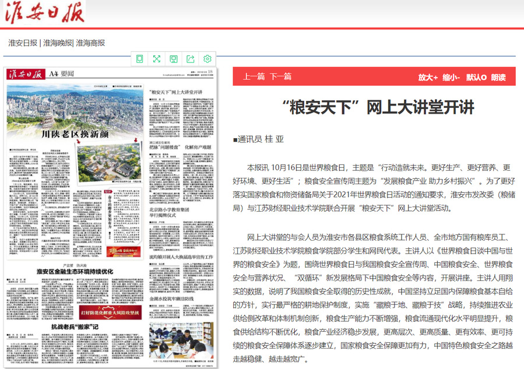Open the 淮安日报 newspaper link
The image size is (524, 369).
[23, 43]
